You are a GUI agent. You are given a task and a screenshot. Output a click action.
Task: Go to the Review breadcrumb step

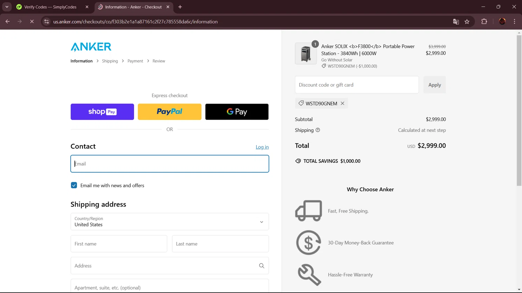click(x=159, y=61)
